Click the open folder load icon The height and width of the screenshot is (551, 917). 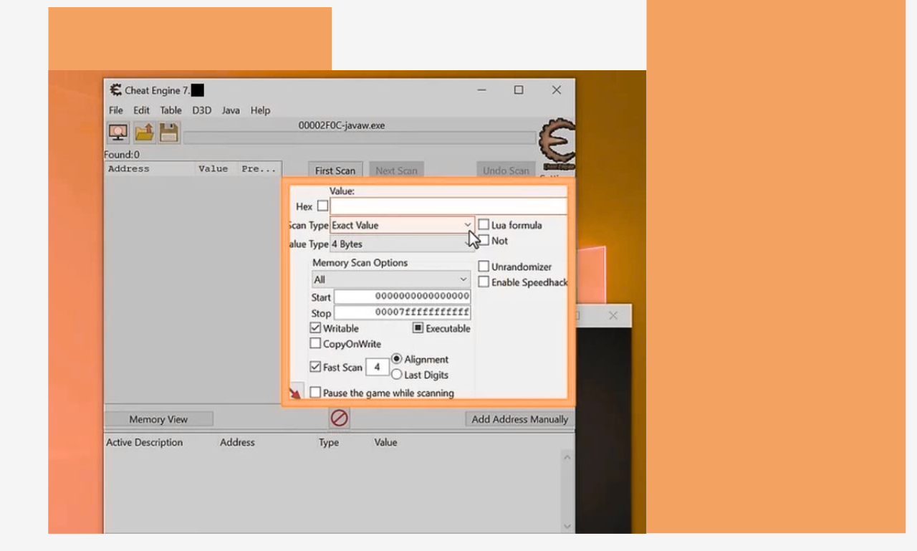coord(144,133)
